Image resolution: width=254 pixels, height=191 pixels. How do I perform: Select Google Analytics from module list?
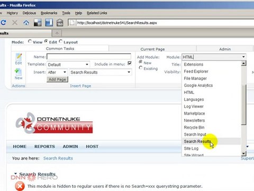[x=198, y=85]
